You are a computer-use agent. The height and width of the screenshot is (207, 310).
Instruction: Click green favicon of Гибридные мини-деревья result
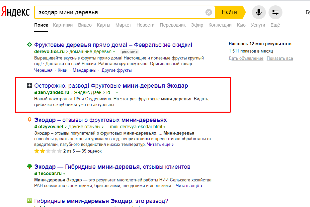pos(30,201)
